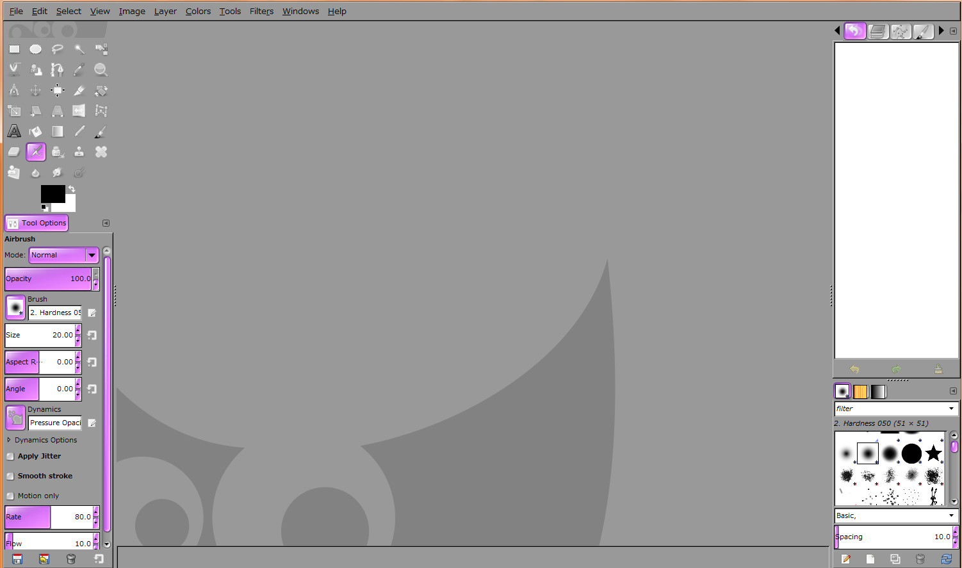The image size is (962, 568).
Task: Open the Windows menu
Action: pyautogui.click(x=300, y=11)
